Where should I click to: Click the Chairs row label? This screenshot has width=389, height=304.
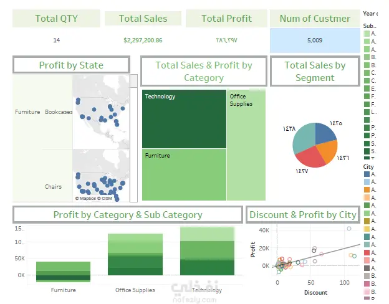pos(53,186)
